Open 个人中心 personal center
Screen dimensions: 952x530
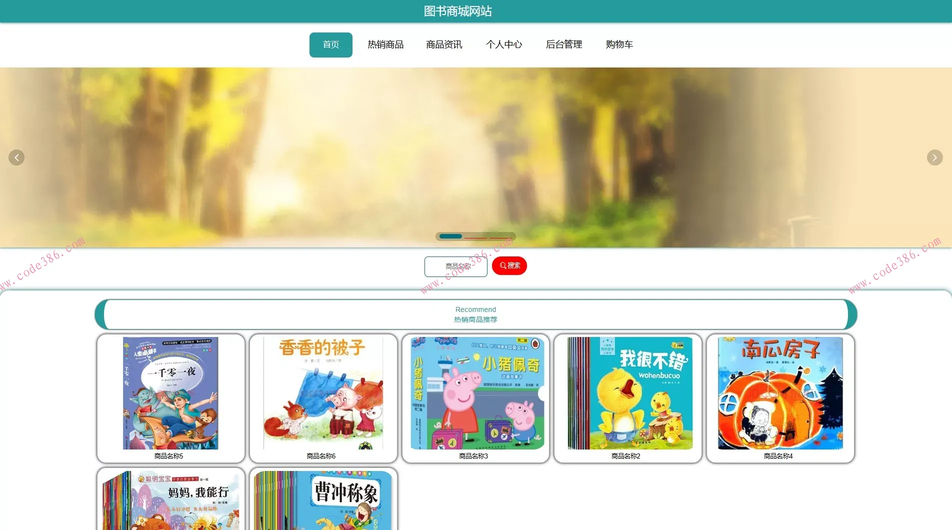tap(504, 44)
